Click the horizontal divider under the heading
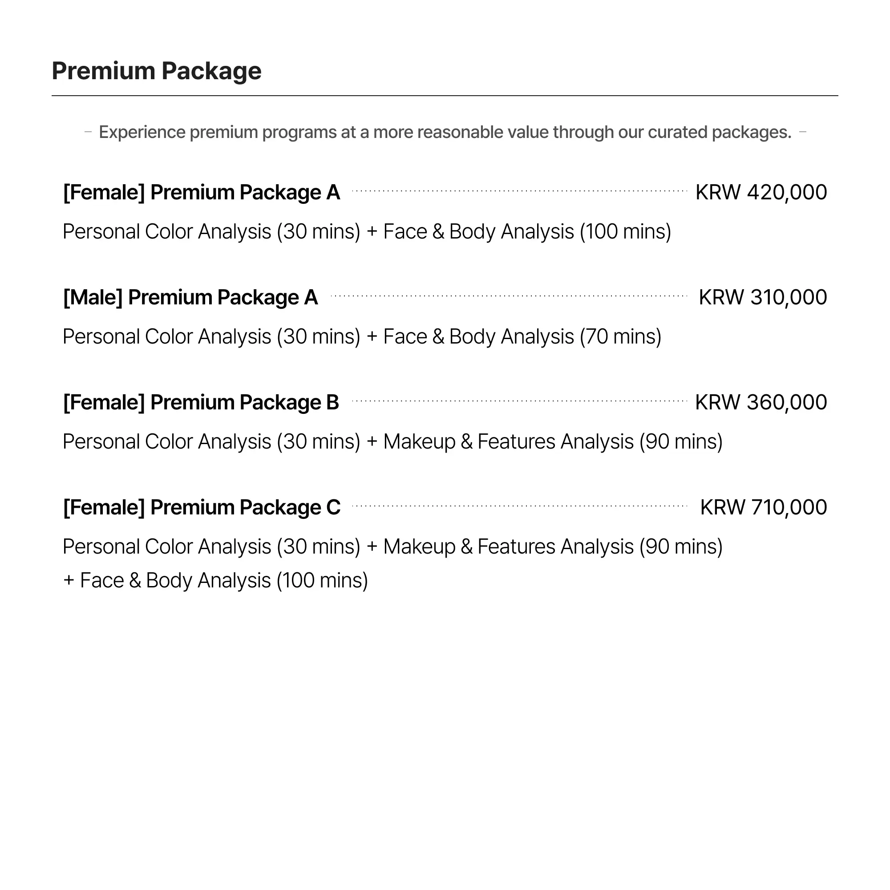The width and height of the screenshot is (890, 890). [445, 96]
